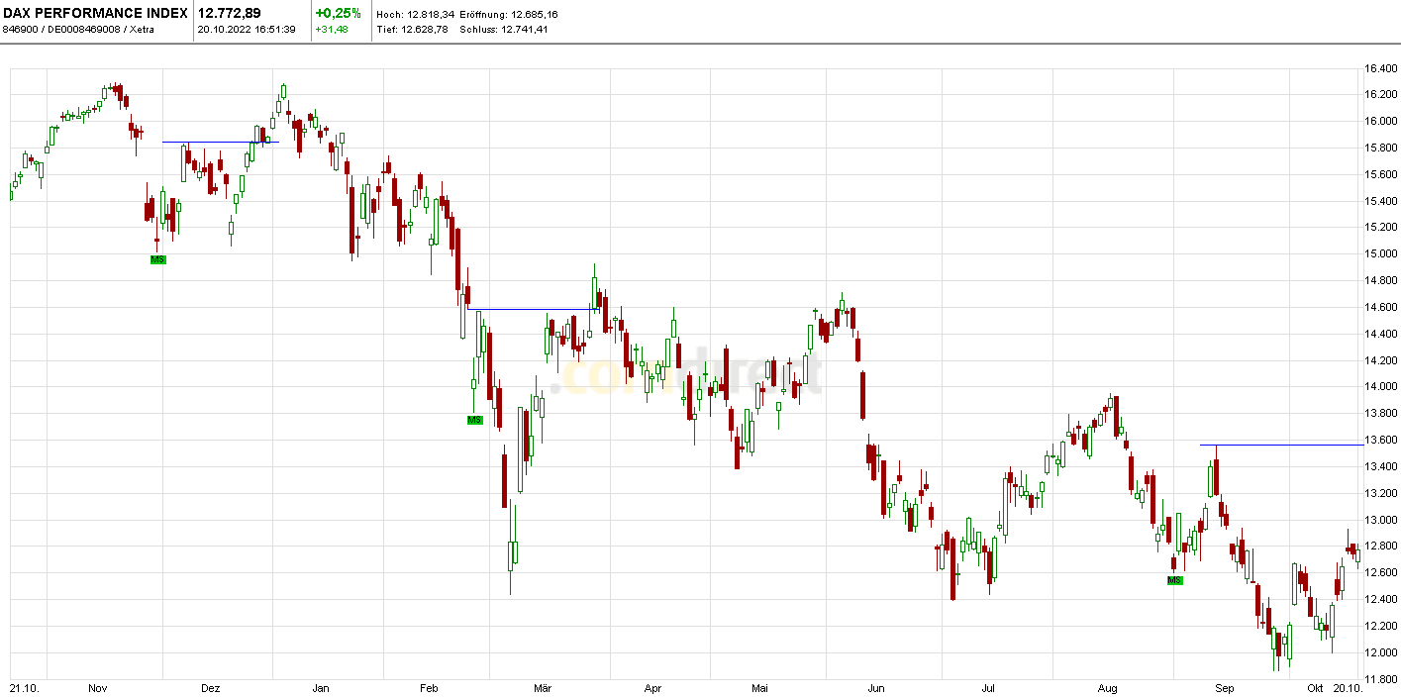1401x697 pixels.
Task: Click the Mär label on the time axis
Action: click(542, 687)
